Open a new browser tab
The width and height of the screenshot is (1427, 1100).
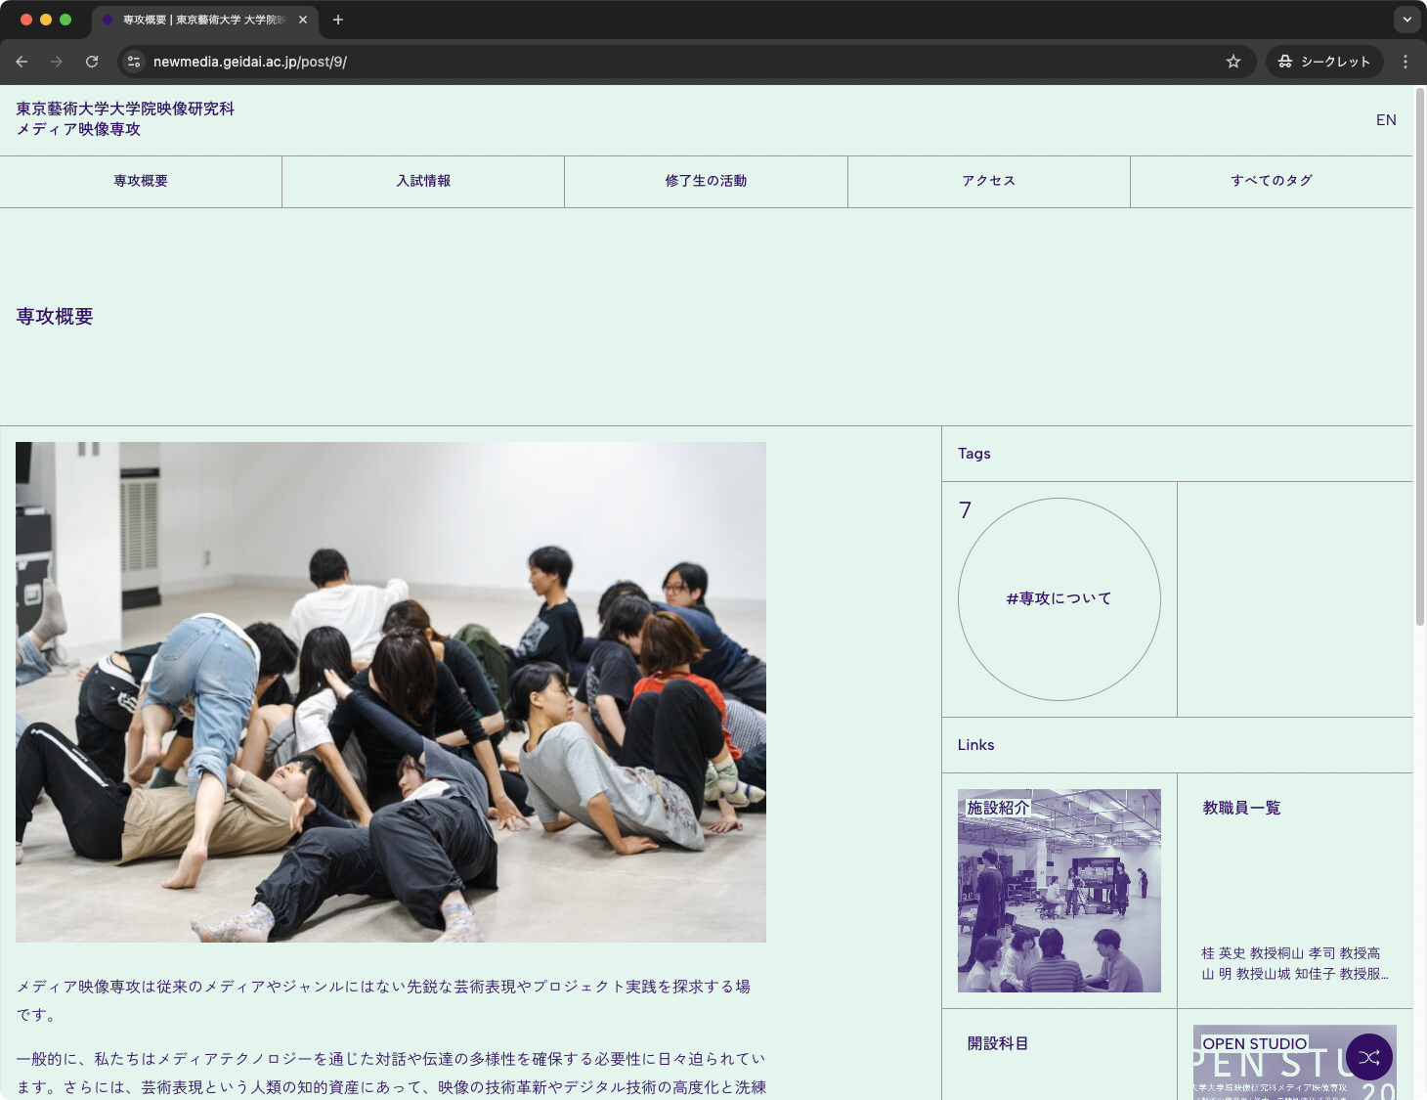coord(338,20)
